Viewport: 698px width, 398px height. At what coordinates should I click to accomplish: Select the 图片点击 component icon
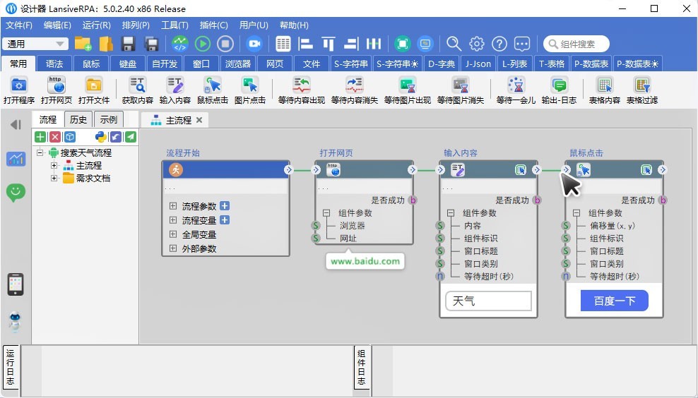[249, 85]
